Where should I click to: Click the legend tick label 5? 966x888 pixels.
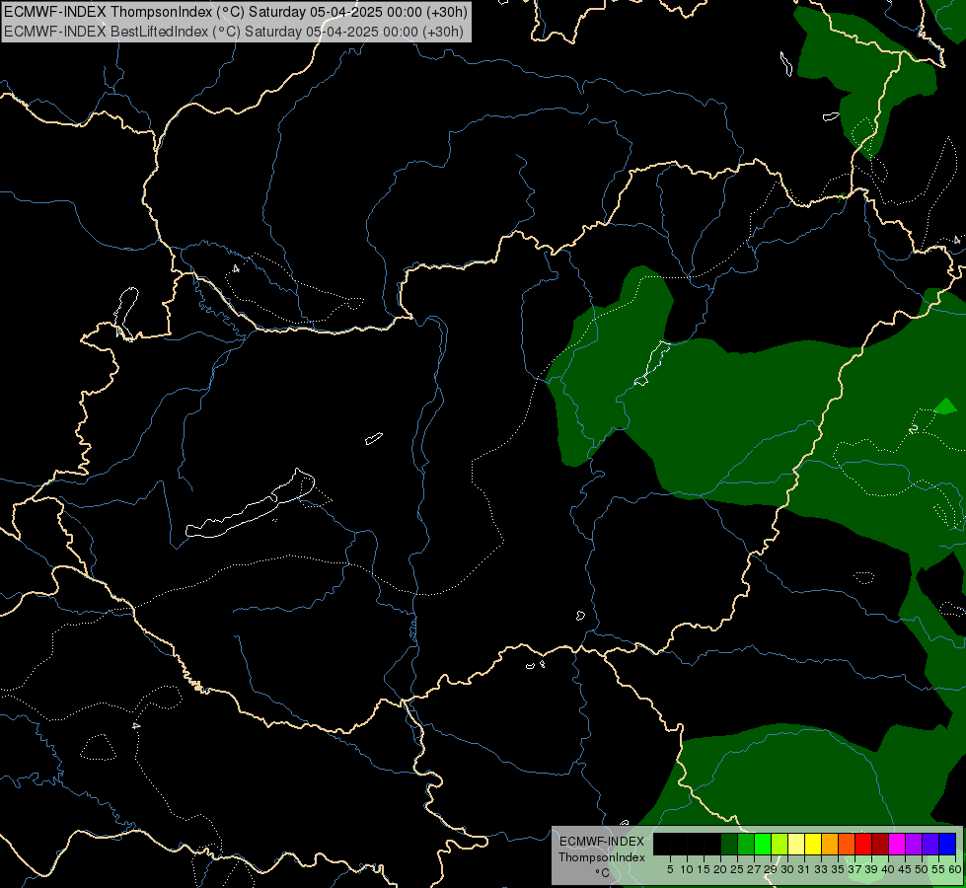coord(670,869)
